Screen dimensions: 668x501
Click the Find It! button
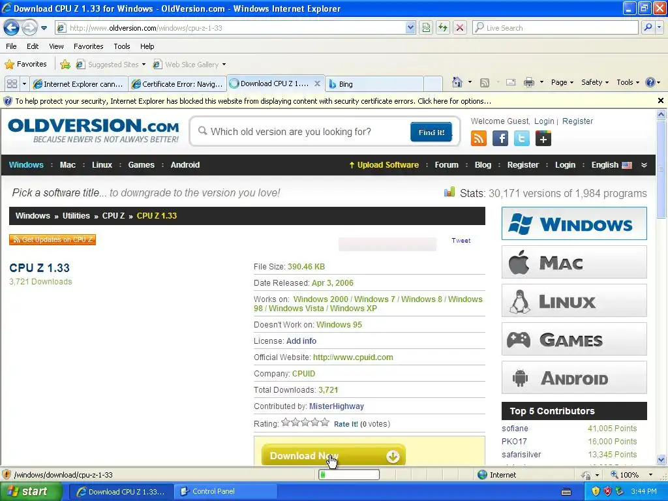tap(431, 132)
